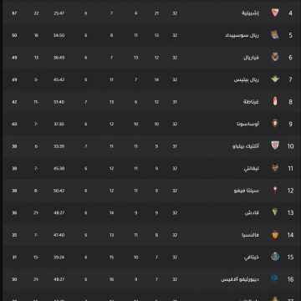Open the أتلتيك بيلباو team link
This screenshot has height=301, width=301.
[246, 146]
